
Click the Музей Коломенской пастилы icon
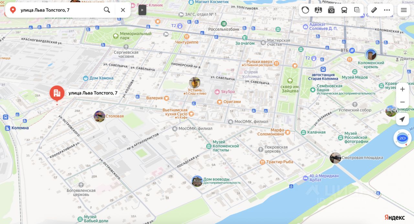[x=209, y=146]
